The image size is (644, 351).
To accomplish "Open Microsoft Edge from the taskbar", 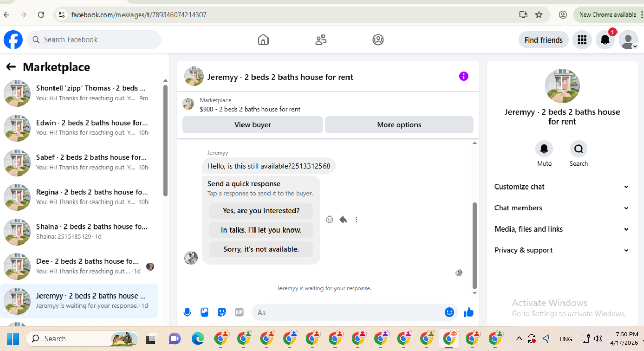I will [x=197, y=339].
